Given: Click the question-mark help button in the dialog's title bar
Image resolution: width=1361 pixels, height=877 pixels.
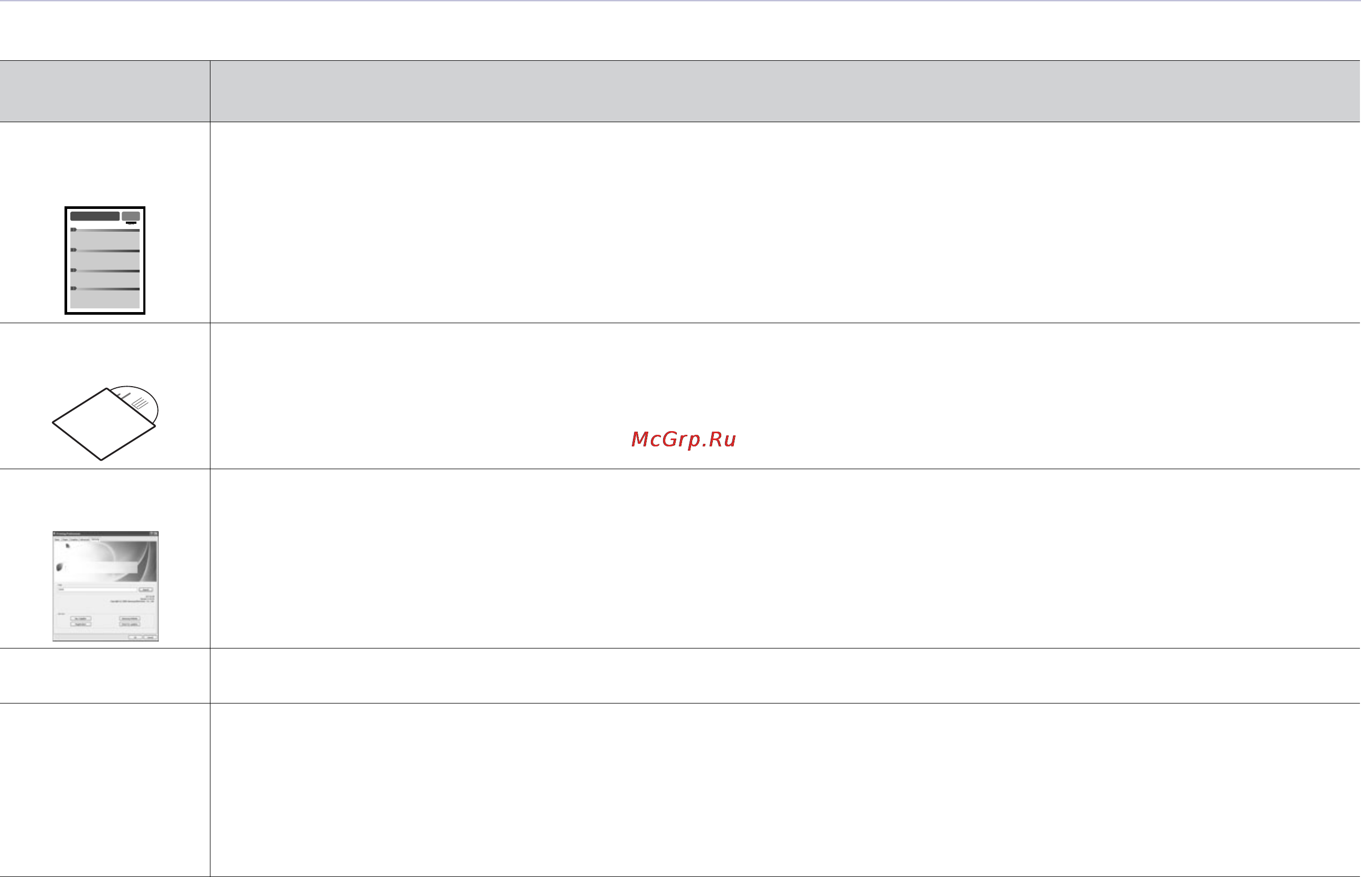Looking at the screenshot, I should [x=151, y=534].
